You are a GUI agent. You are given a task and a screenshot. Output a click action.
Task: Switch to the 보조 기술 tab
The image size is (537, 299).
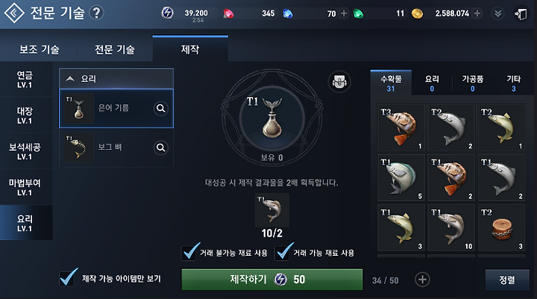[x=39, y=50]
